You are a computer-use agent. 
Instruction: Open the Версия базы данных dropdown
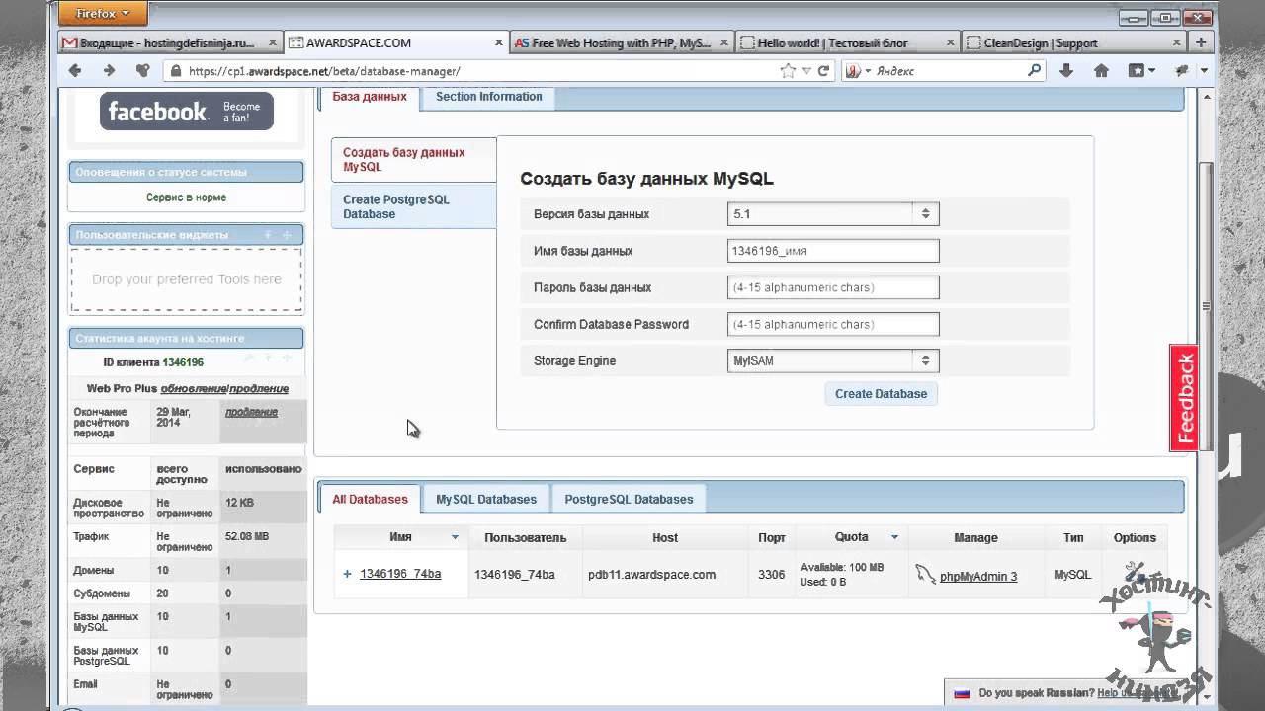click(833, 213)
